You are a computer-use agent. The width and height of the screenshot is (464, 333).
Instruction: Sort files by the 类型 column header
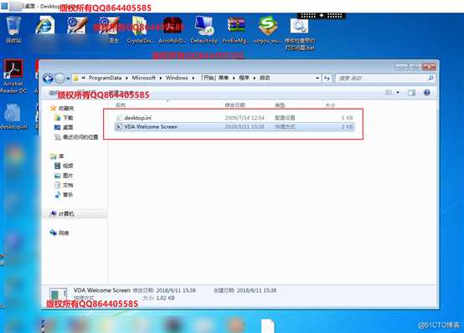[x=280, y=105]
